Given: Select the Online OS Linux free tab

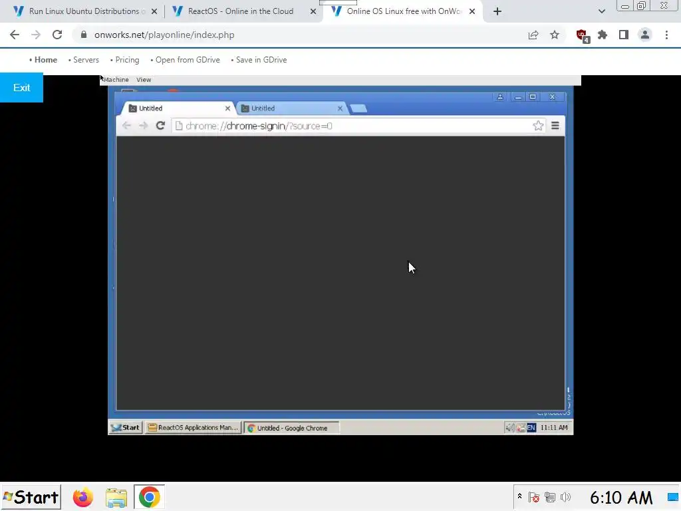Looking at the screenshot, I should pyautogui.click(x=404, y=11).
